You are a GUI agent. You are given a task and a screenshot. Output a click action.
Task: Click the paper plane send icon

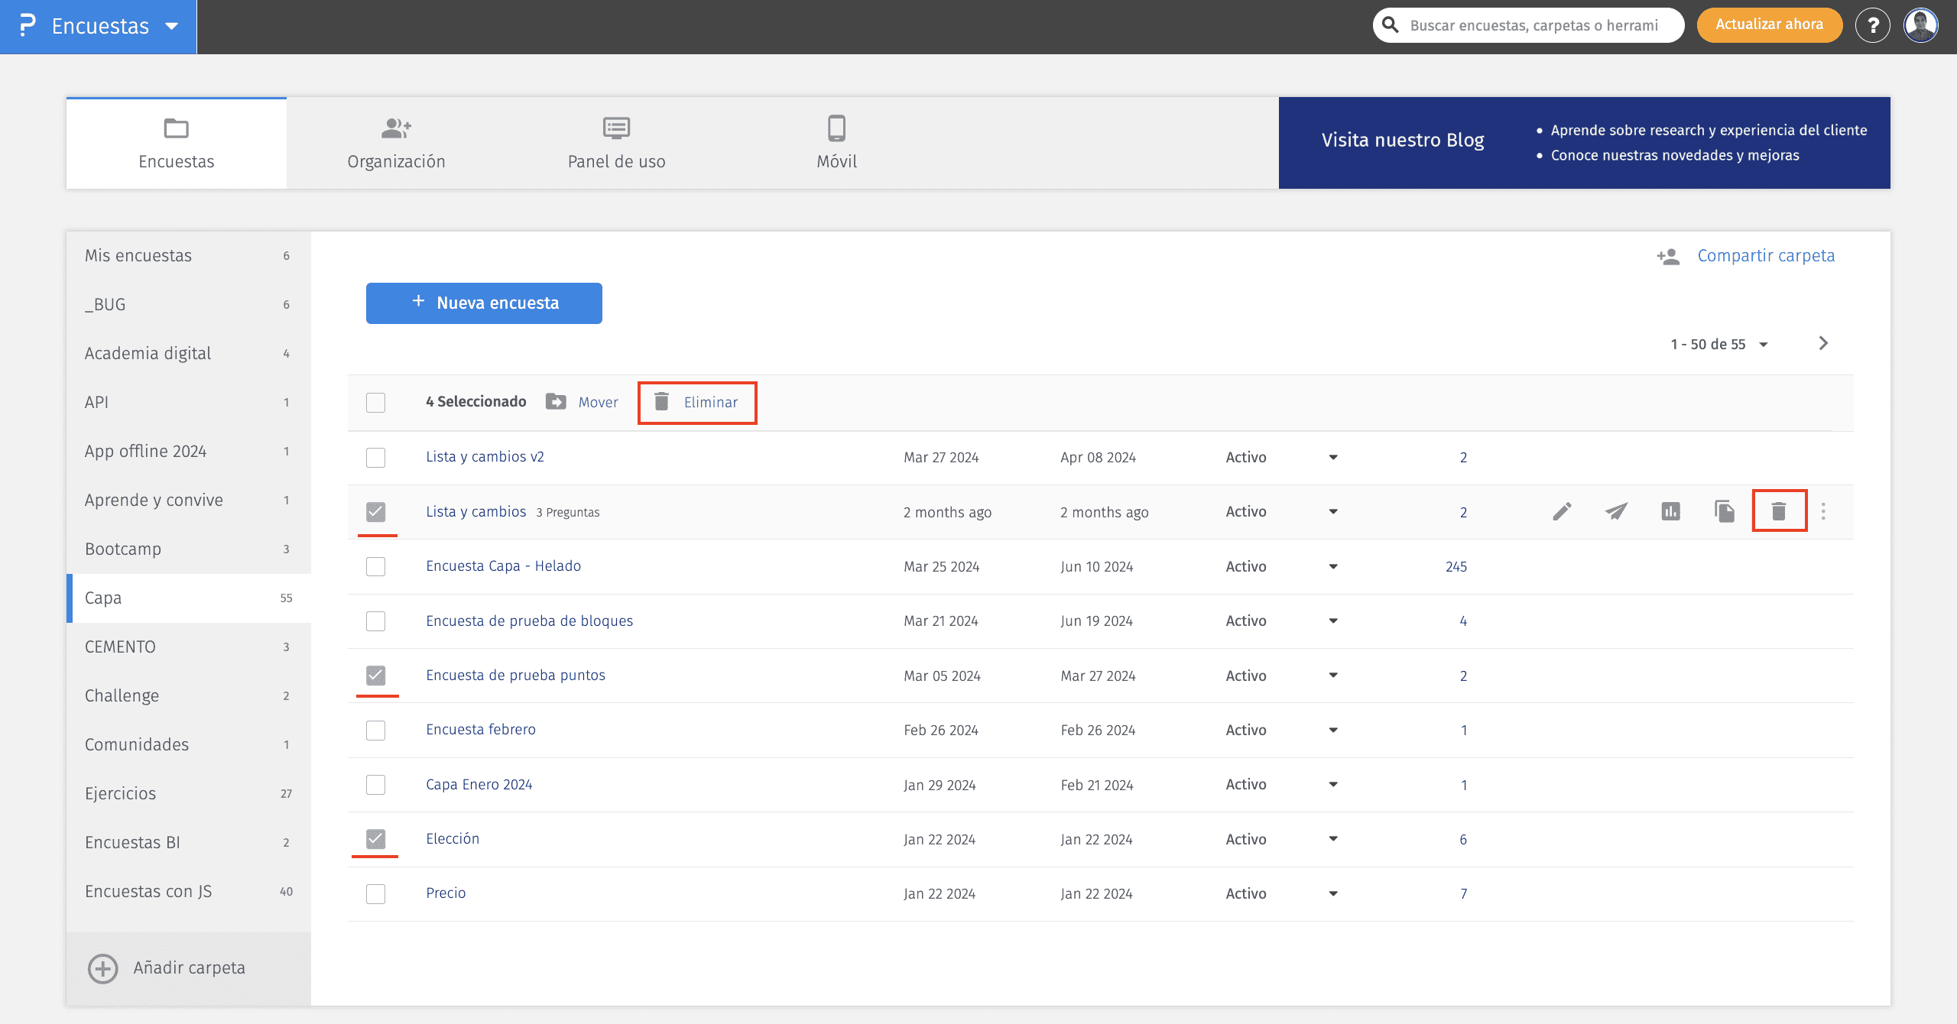coord(1616,511)
